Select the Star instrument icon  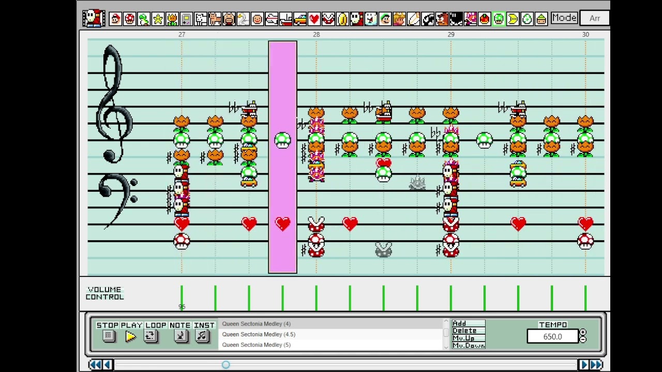[158, 19]
